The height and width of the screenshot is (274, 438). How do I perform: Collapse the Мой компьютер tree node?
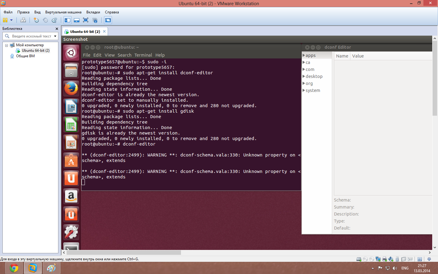pos(6,45)
